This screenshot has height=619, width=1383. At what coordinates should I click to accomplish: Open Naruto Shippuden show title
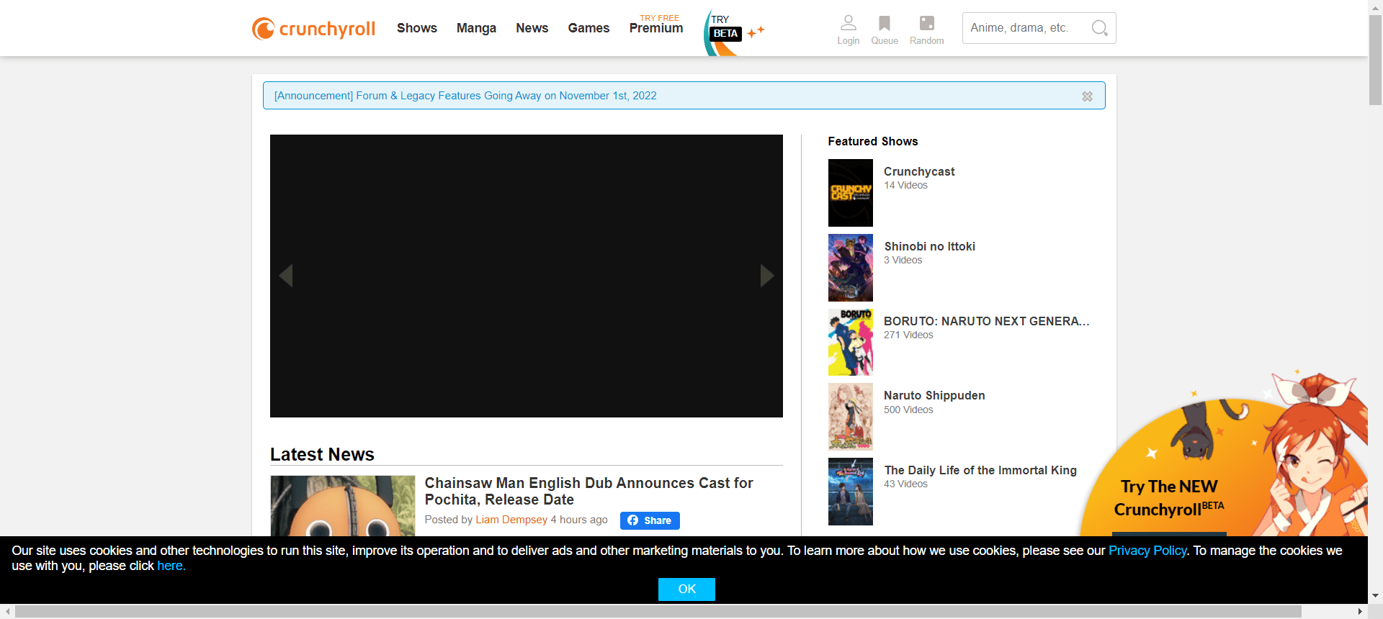934,395
